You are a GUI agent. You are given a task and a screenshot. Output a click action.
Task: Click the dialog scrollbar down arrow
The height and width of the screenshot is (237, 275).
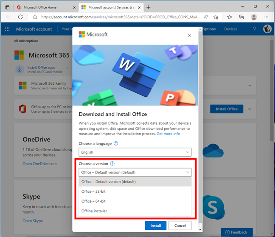tap(200, 230)
